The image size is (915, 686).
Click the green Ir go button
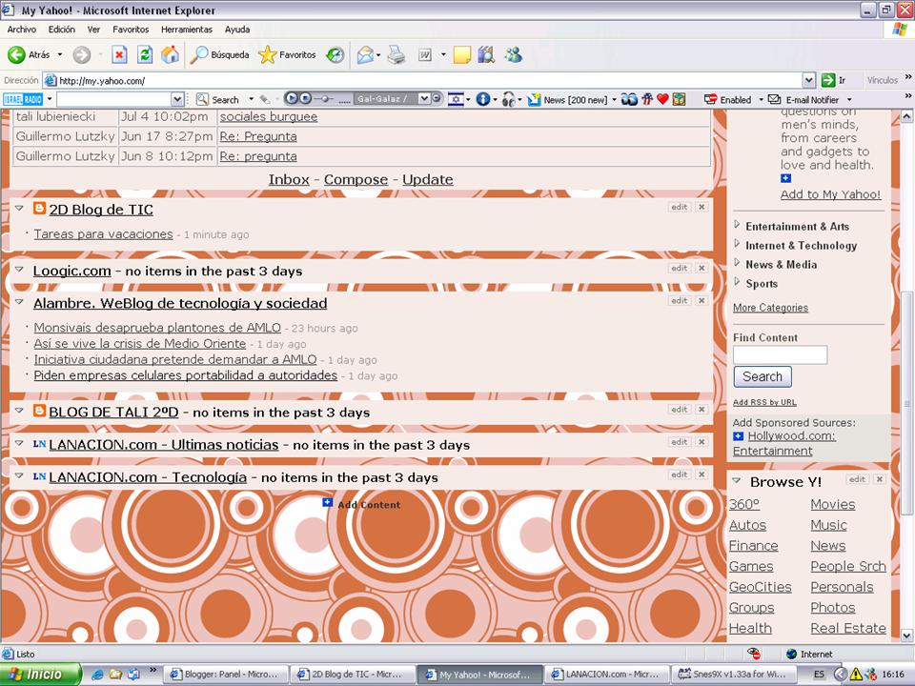coord(833,80)
